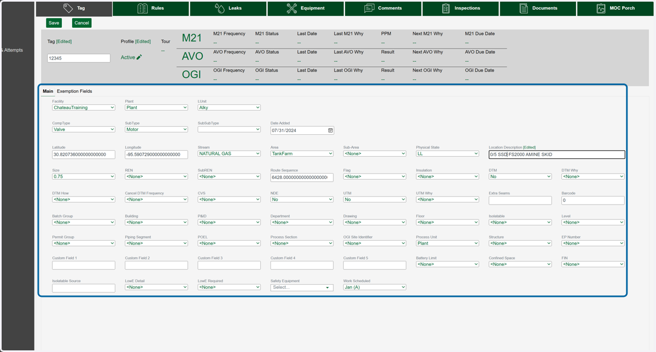The image size is (656, 352).
Task: Open the Leaks tab
Action: 229,8
